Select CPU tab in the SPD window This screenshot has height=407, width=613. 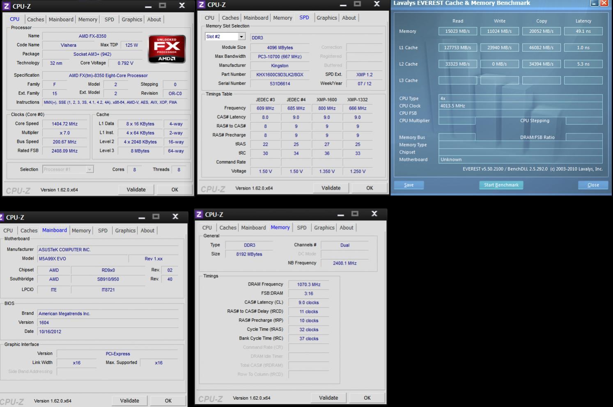coord(209,18)
